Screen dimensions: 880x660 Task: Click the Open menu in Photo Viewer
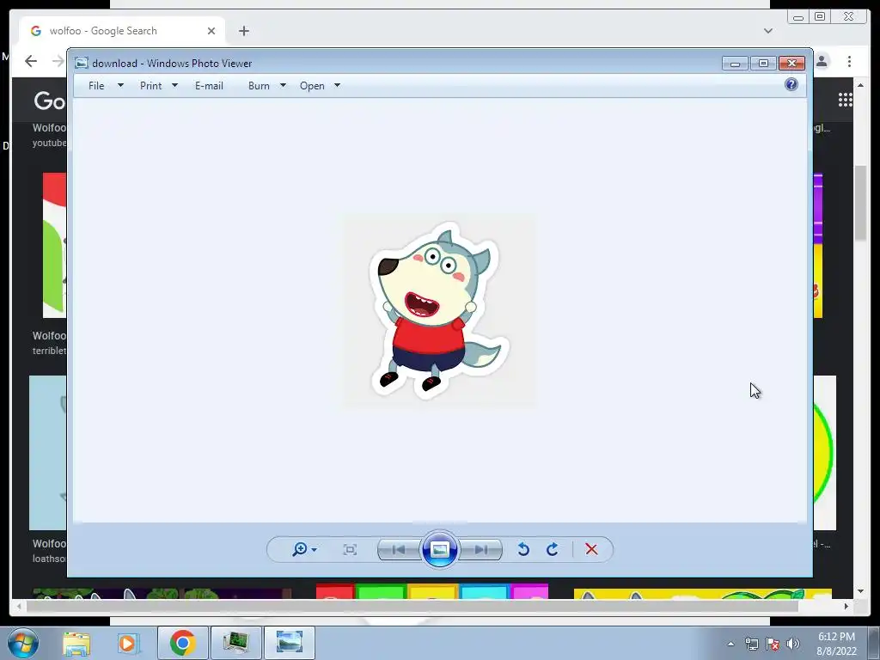pyautogui.click(x=312, y=86)
